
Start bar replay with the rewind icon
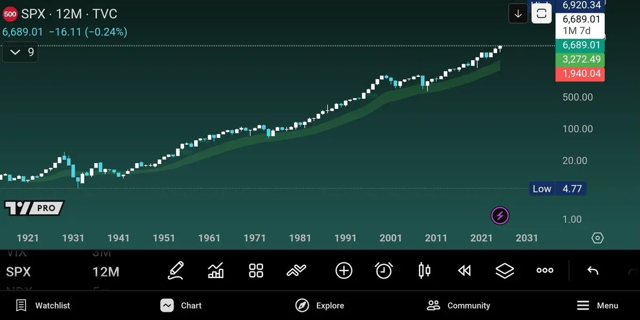coord(465,271)
